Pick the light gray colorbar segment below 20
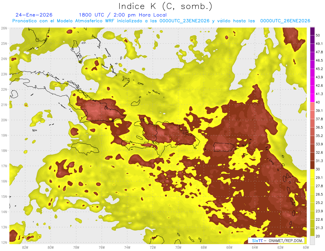 click(312, 240)
